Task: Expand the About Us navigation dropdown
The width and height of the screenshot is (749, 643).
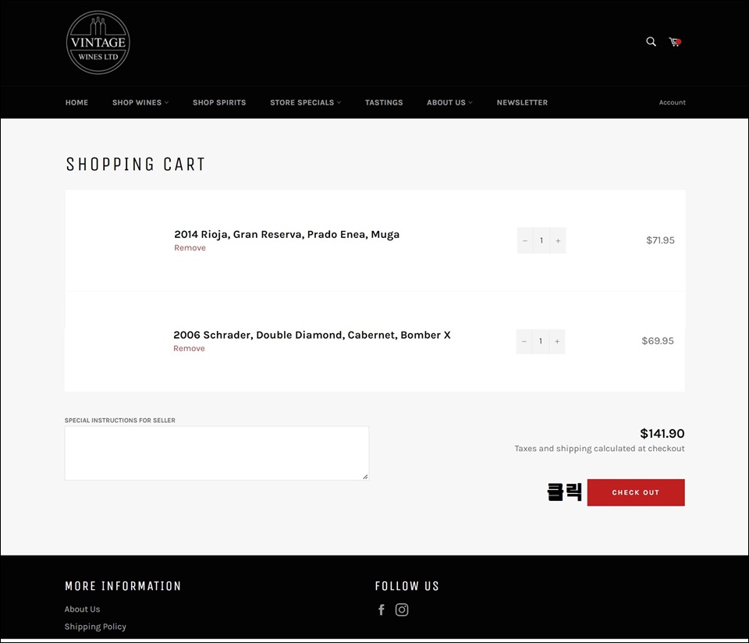Action: (449, 102)
